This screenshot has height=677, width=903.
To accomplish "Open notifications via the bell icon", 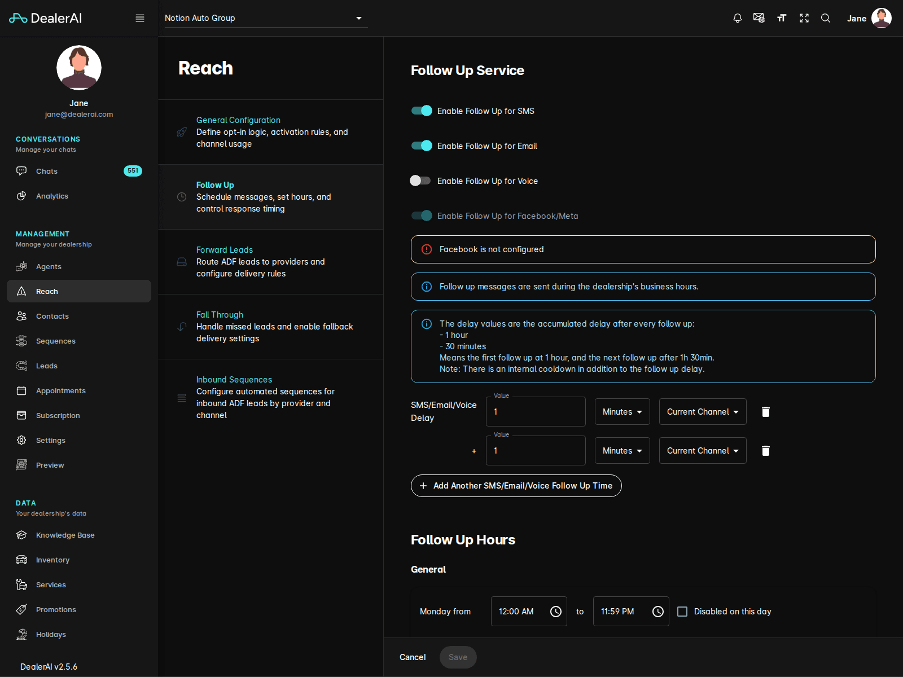I will pyautogui.click(x=737, y=17).
